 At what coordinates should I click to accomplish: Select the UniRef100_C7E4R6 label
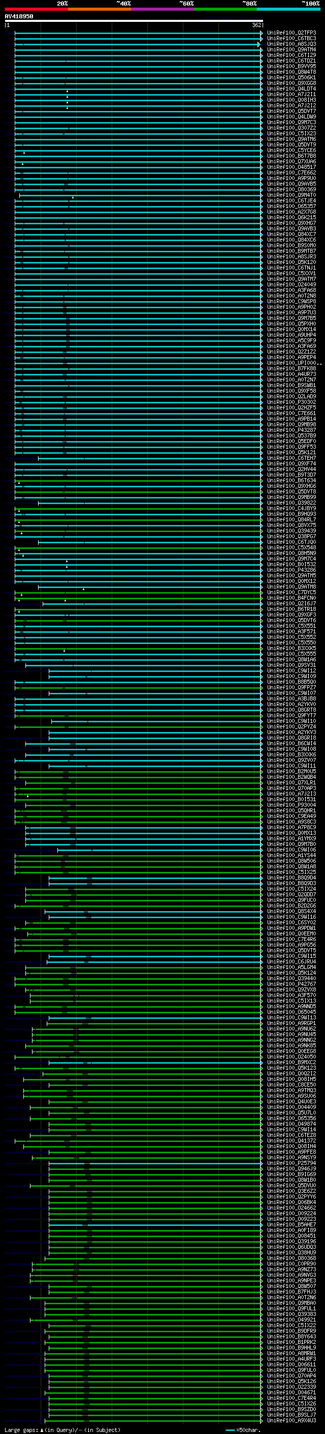[x=291, y=939]
